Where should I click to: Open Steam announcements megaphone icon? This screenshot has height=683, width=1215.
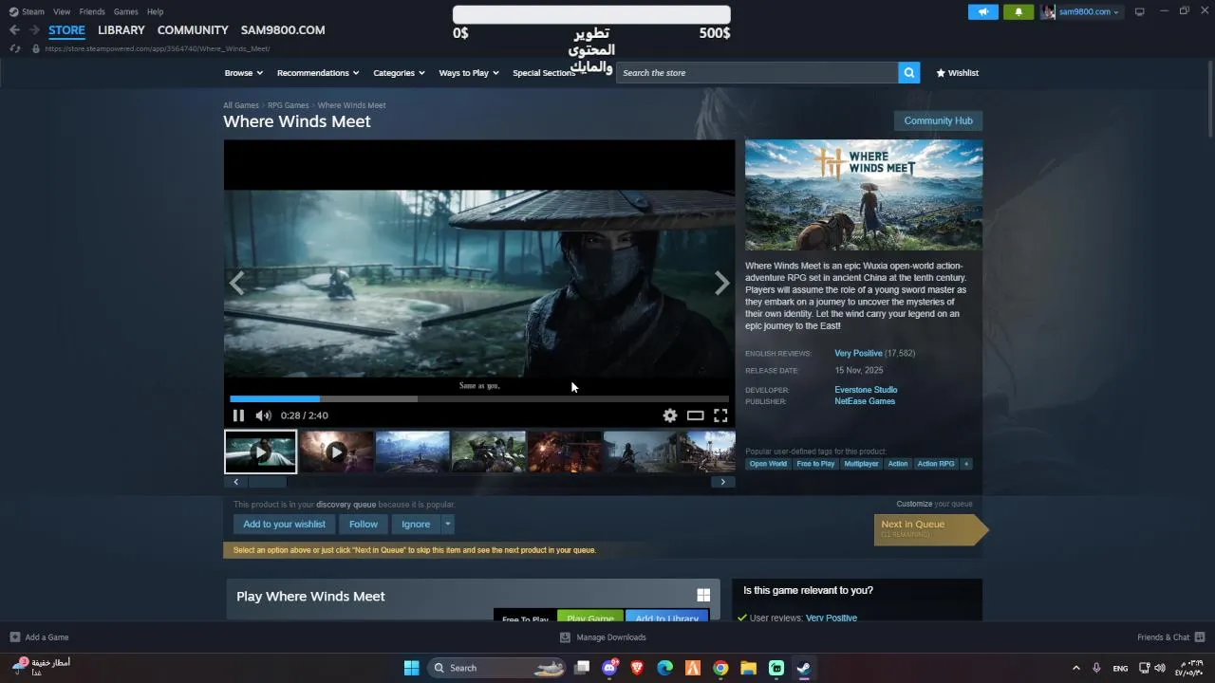(x=983, y=11)
